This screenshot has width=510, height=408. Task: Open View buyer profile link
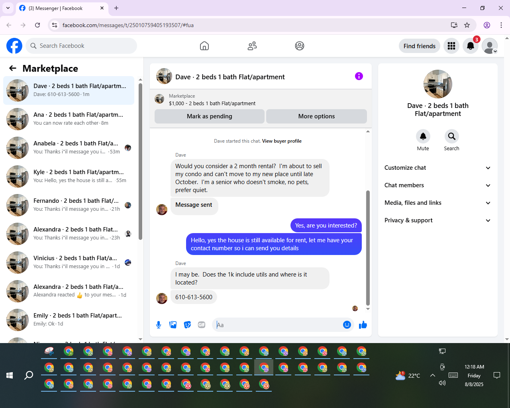pyautogui.click(x=282, y=141)
